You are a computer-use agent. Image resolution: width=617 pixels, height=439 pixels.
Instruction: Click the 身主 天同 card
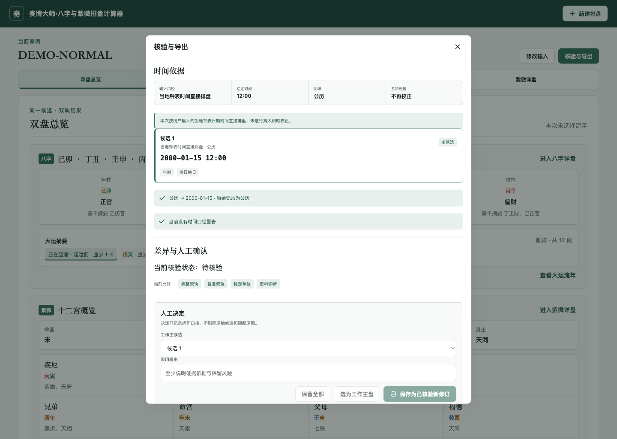(x=524, y=335)
